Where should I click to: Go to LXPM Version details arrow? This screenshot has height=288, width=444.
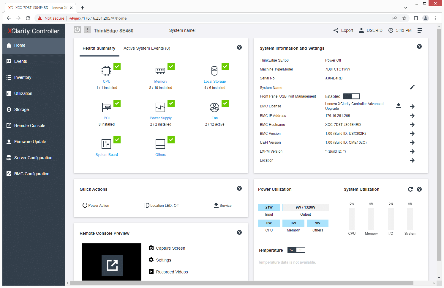coord(412,151)
